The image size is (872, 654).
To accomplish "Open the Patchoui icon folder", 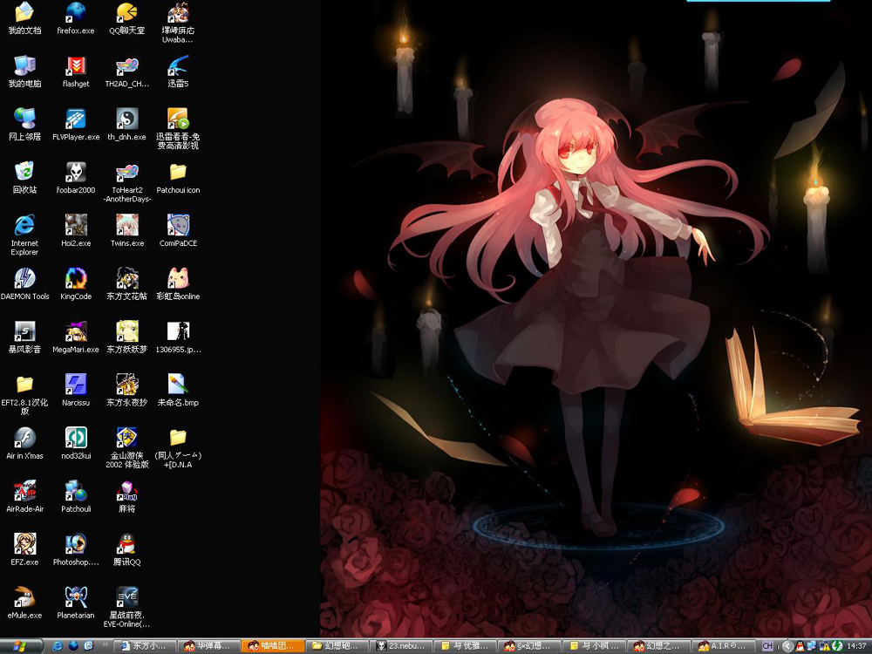I will click(178, 178).
